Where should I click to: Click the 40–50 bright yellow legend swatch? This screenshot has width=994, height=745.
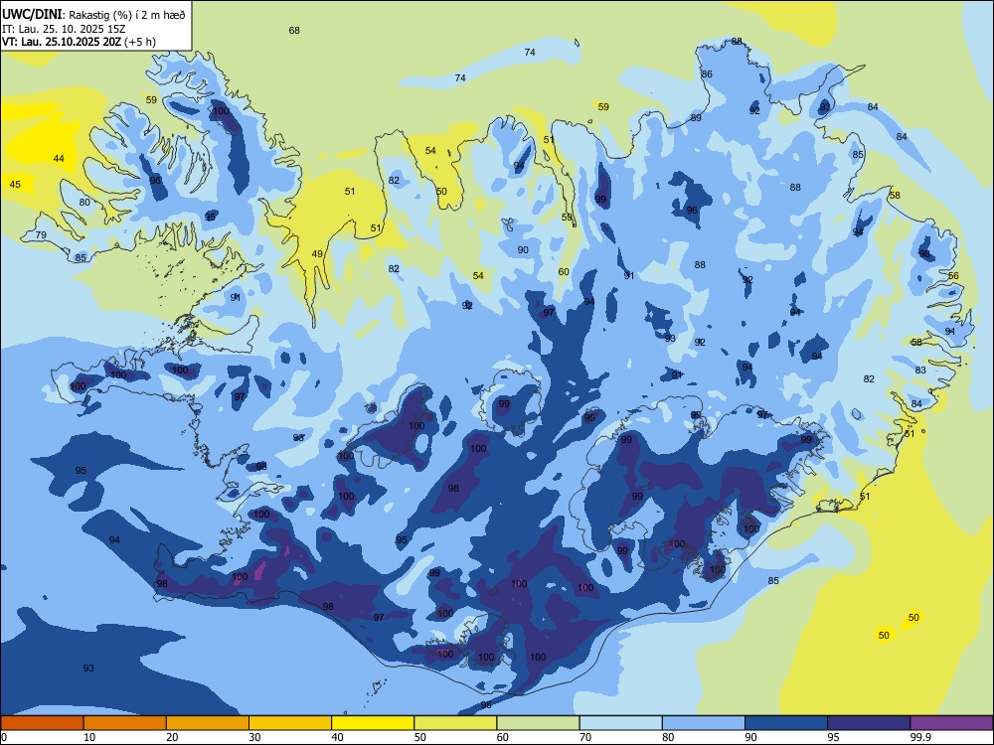pyautogui.click(x=373, y=723)
